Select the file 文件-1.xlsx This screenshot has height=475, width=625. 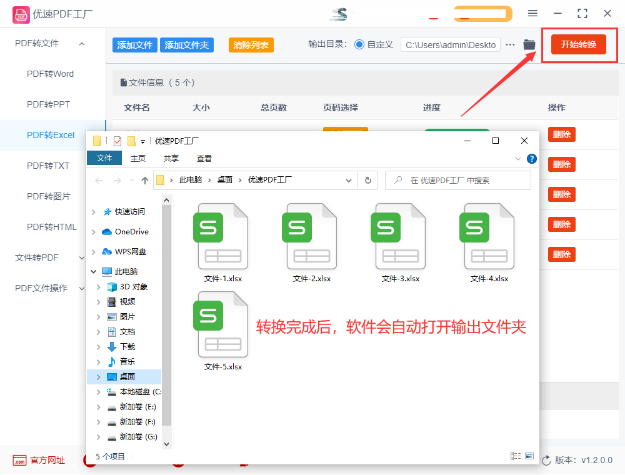click(223, 243)
